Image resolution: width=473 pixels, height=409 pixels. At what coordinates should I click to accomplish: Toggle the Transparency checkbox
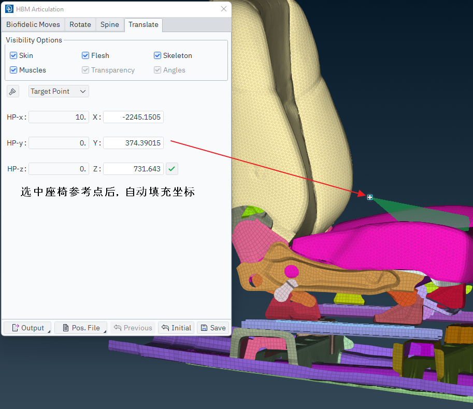85,70
